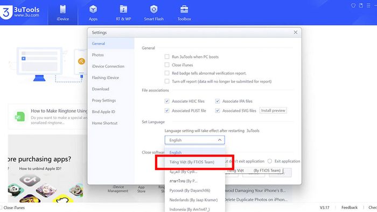This screenshot has height=212, width=377.
Task: Click the App Store shortcut
Action: coord(141,189)
